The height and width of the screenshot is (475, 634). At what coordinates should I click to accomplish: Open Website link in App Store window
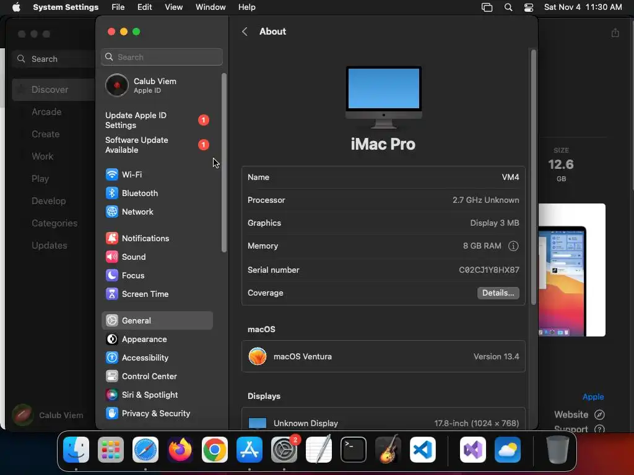pyautogui.click(x=580, y=414)
